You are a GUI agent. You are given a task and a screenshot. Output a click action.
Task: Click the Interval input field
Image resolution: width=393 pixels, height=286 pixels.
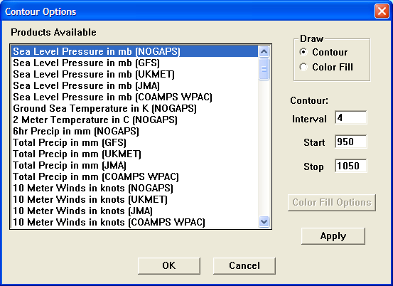click(350, 117)
